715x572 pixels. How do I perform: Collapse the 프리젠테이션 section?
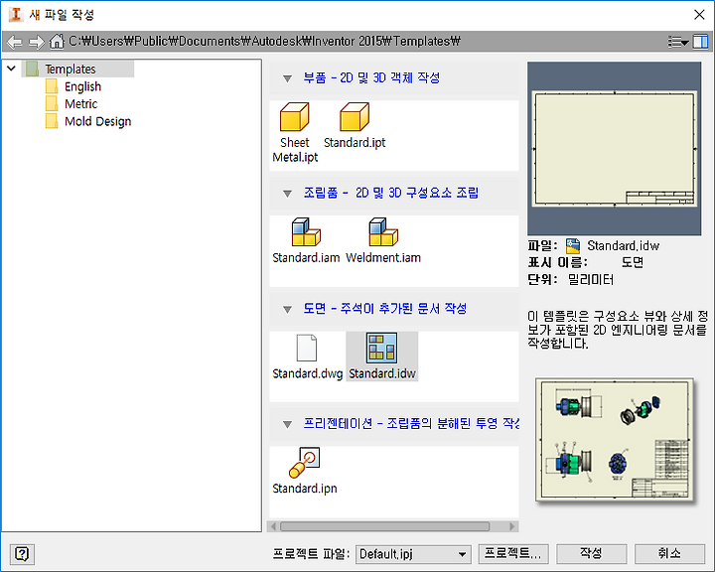tap(287, 424)
